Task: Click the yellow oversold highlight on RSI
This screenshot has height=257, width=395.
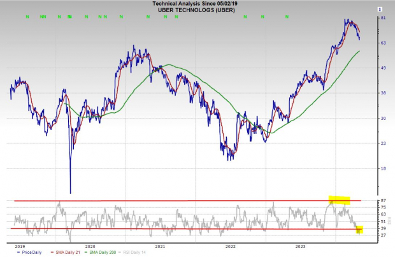Action: coord(359,230)
